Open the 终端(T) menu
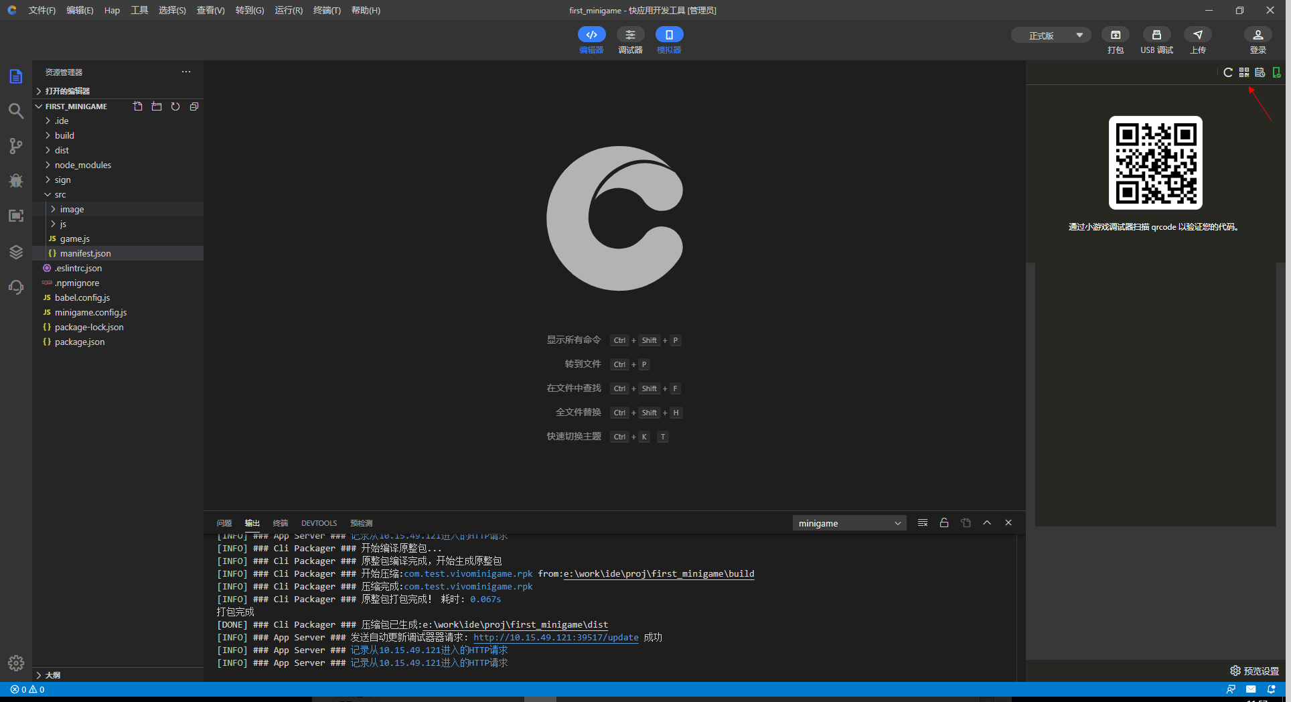 [327, 10]
